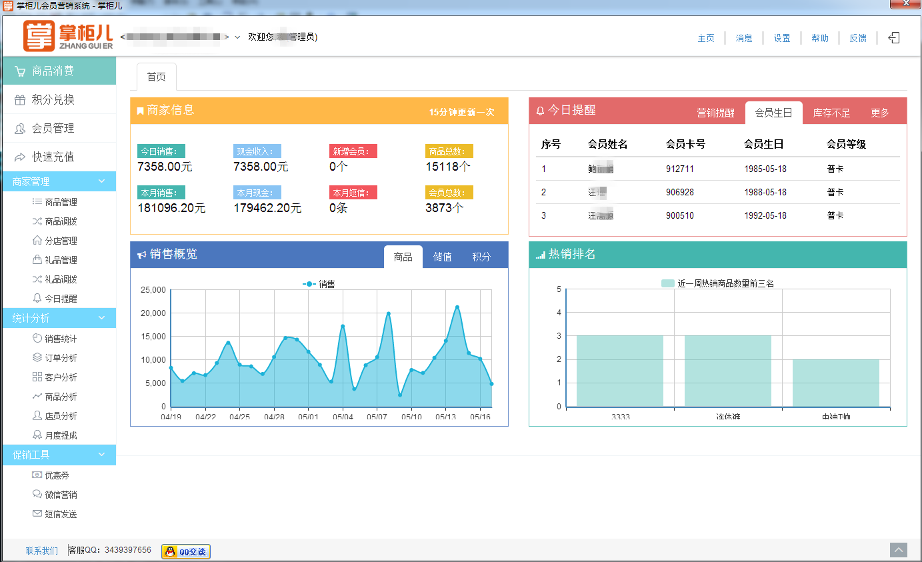Click the logout icon at top right
The image size is (922, 562).
894,38
